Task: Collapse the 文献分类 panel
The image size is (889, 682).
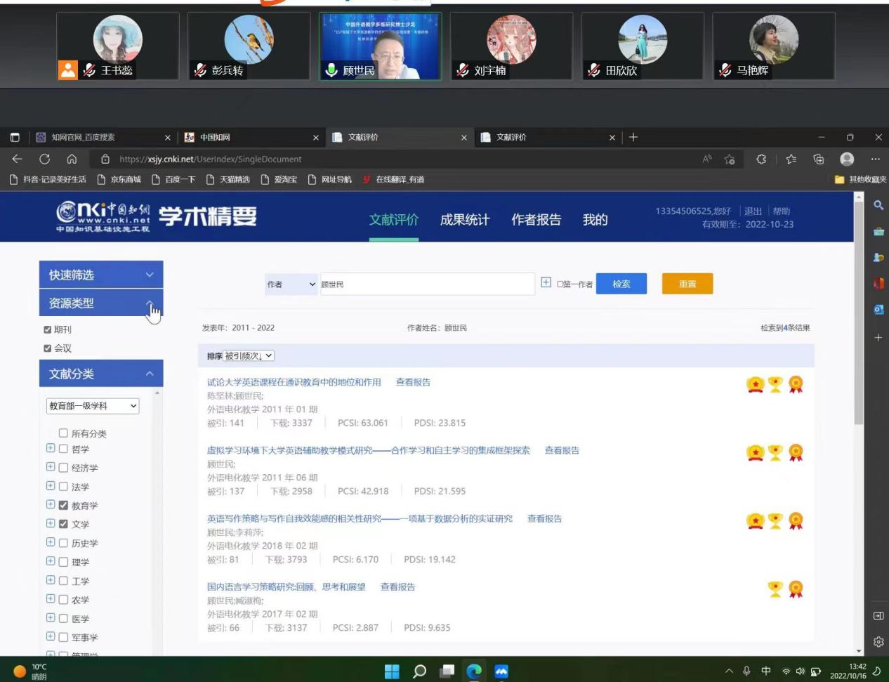Action: [150, 374]
